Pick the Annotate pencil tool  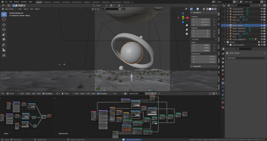[x=4, y=45]
